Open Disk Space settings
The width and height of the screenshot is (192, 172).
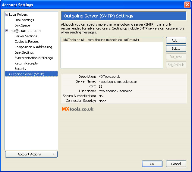tap(22, 25)
